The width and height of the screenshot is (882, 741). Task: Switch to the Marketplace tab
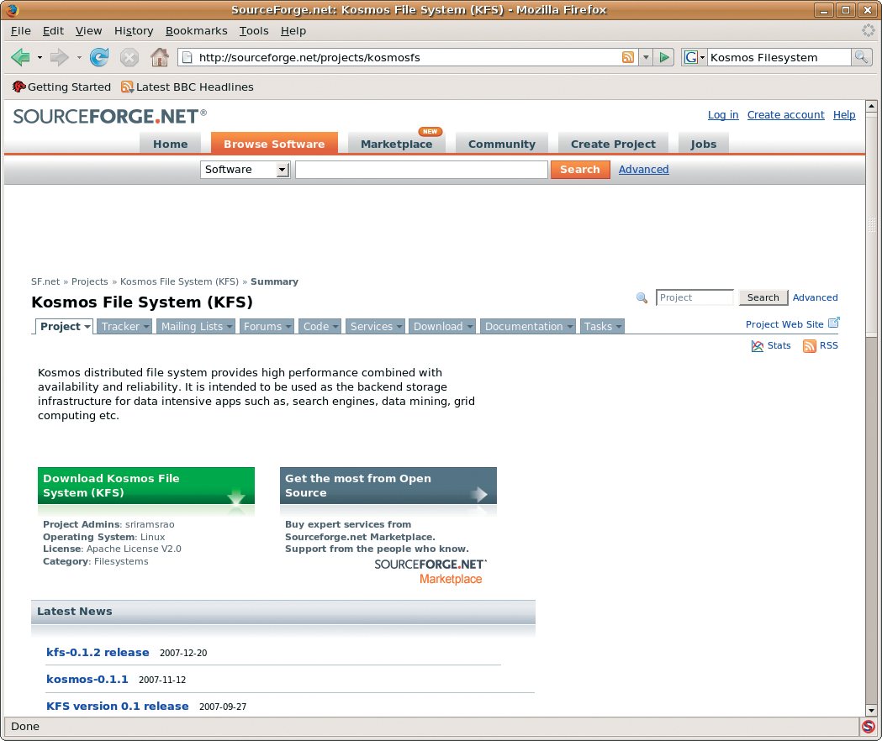pos(397,144)
